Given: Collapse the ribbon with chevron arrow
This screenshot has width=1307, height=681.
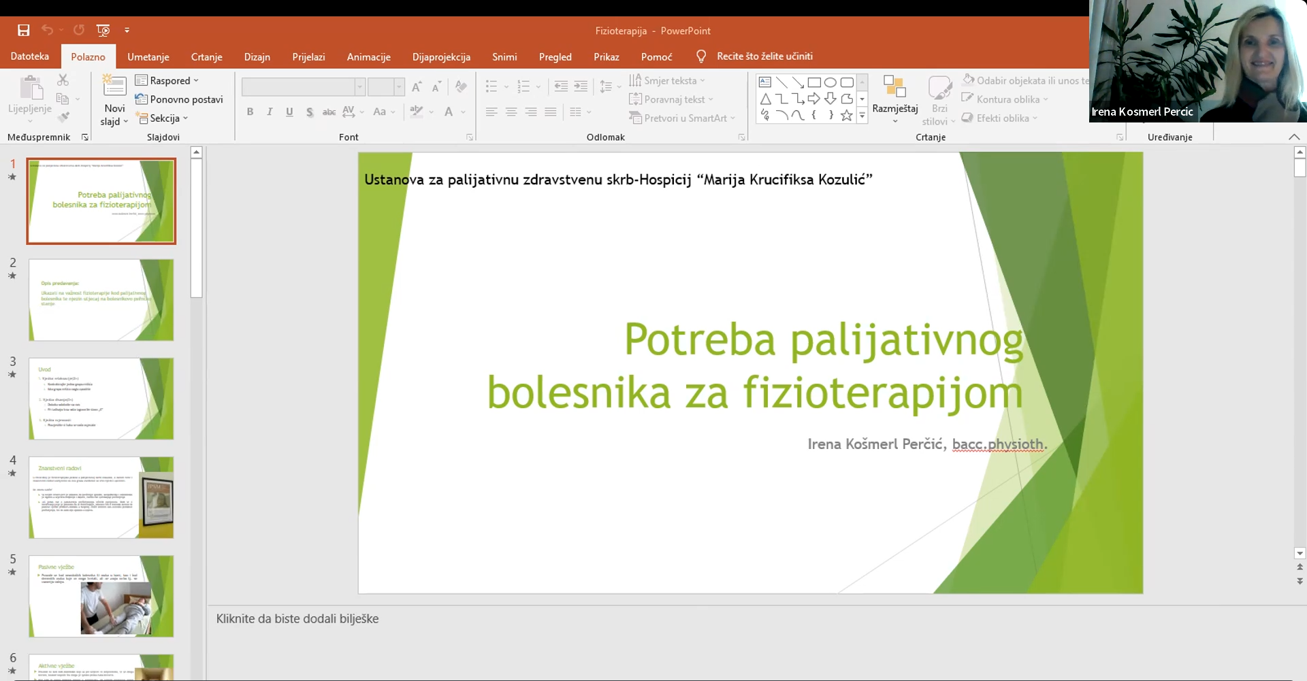Looking at the screenshot, I should (1294, 137).
